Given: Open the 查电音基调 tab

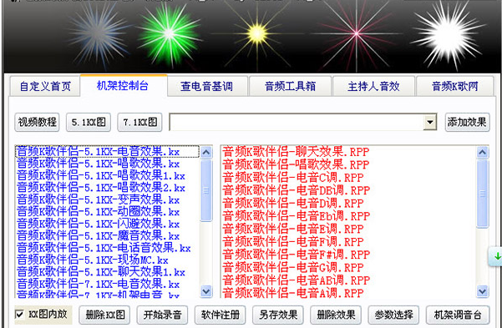Looking at the screenshot, I should 207,87.
